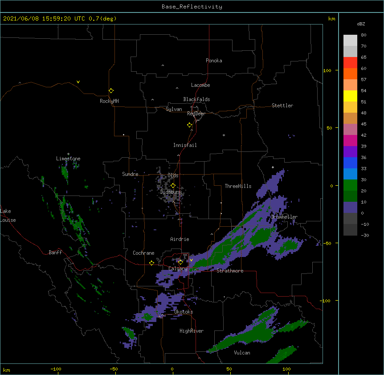Click the Banff town label

55,253
